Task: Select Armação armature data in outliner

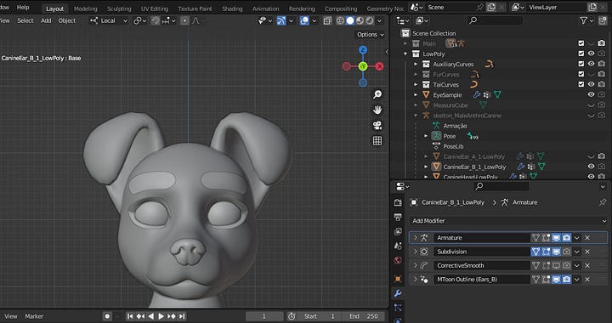Action: (x=455, y=126)
